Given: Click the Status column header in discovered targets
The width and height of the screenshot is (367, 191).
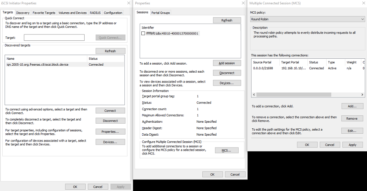Looking at the screenshot, I should 106,58.
